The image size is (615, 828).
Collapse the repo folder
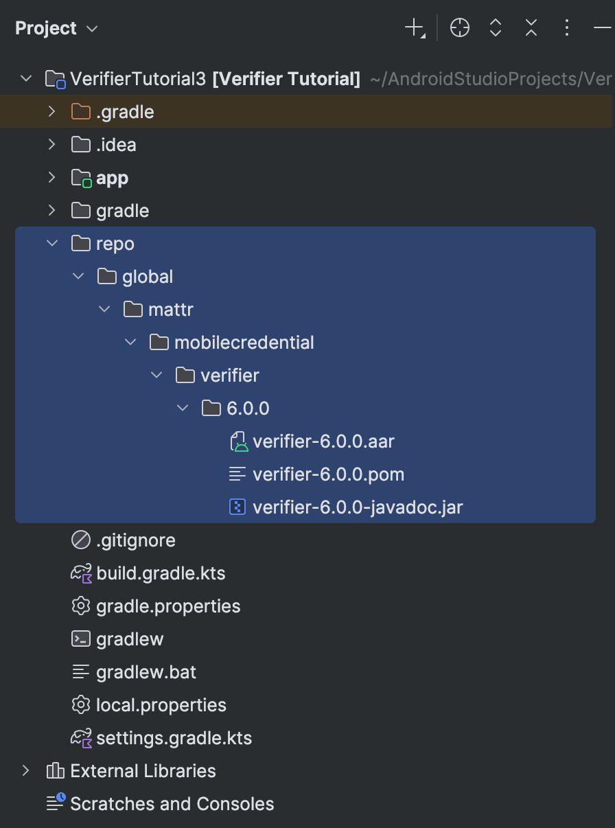tap(51, 244)
